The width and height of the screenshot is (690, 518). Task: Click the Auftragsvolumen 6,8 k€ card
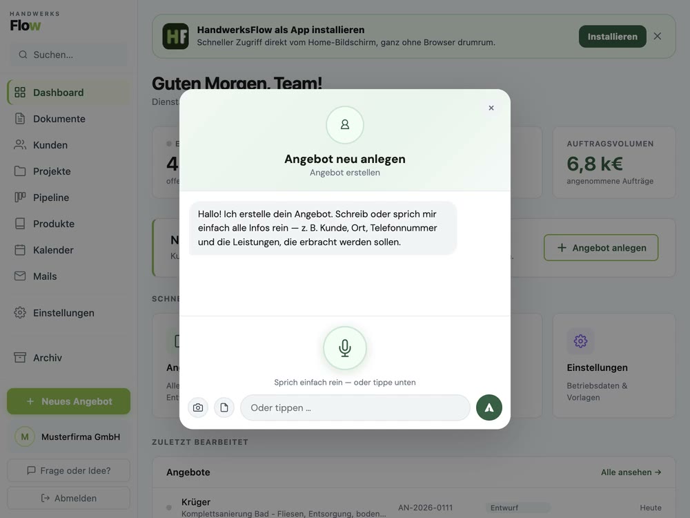(614, 162)
